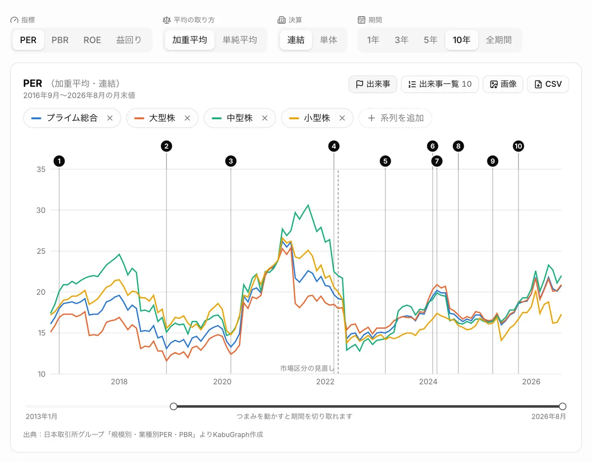Click the 2013年1月 slider start label
Image resolution: width=592 pixels, height=462 pixels.
tap(41, 417)
